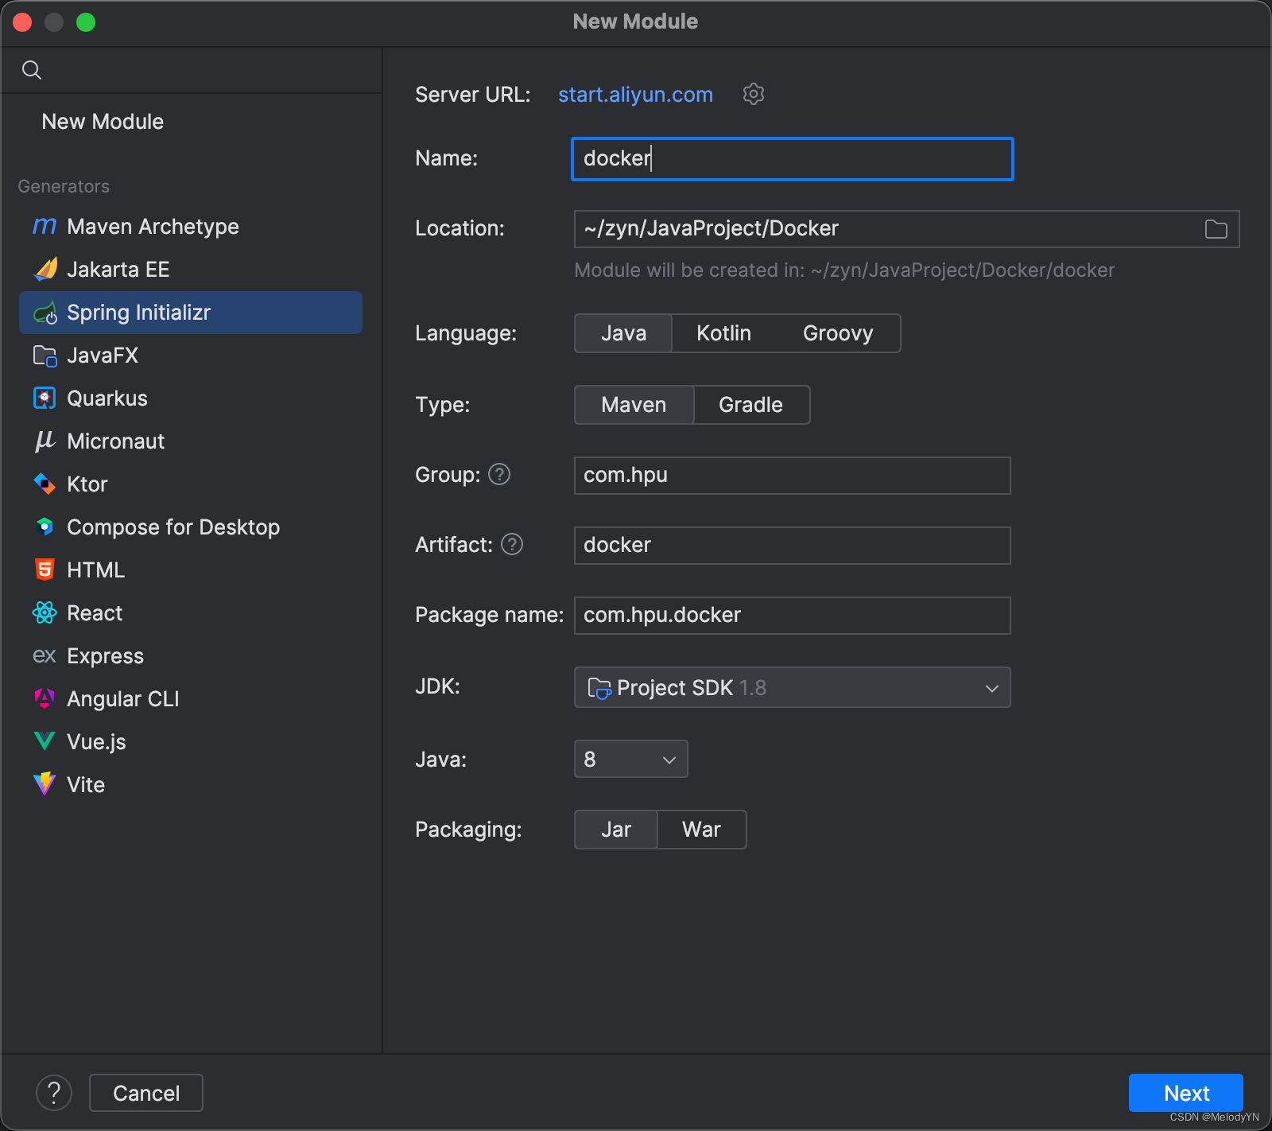Show help for Group field
Screen dimensions: 1272x1131
click(x=499, y=475)
